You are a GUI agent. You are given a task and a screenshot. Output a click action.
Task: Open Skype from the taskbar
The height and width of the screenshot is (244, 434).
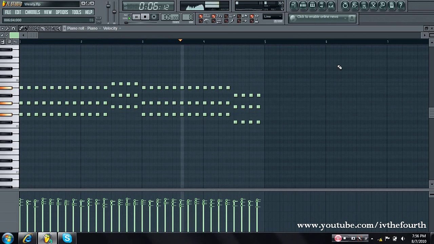67,239
